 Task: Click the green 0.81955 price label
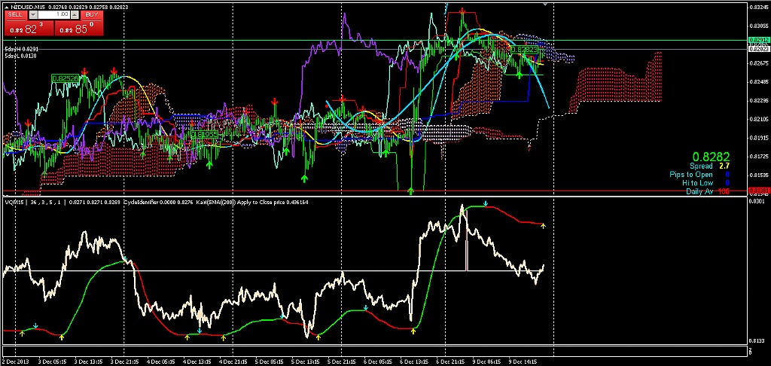(x=204, y=134)
